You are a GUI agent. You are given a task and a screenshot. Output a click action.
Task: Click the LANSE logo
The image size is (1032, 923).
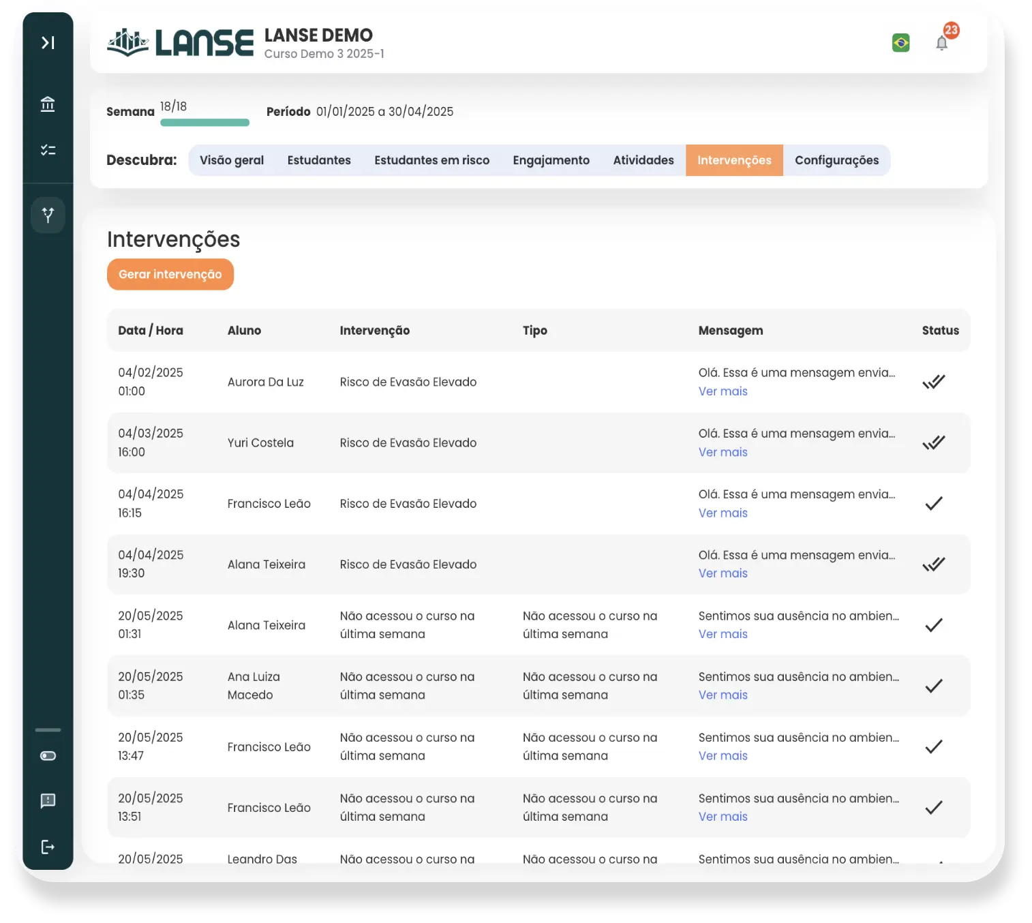click(x=181, y=43)
